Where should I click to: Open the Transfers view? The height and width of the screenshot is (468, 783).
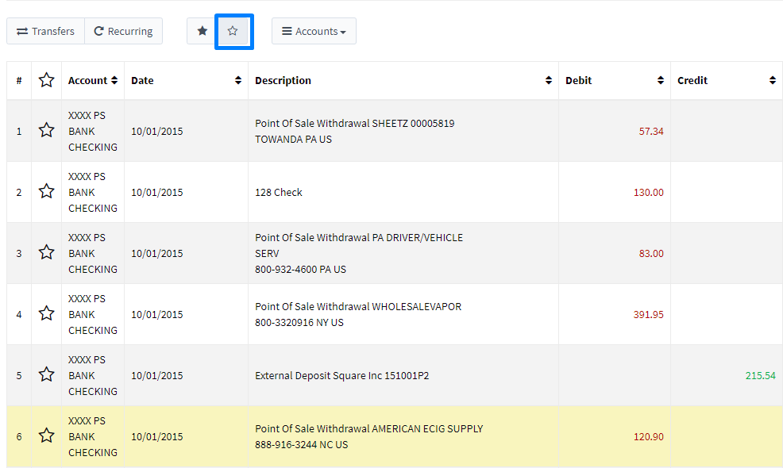tap(45, 31)
